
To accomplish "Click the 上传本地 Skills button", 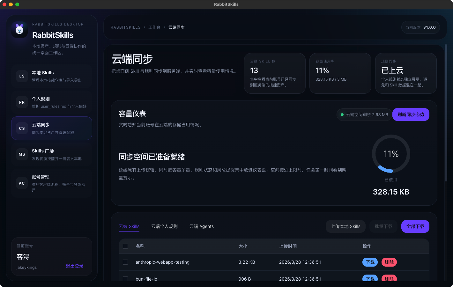I will [345, 226].
